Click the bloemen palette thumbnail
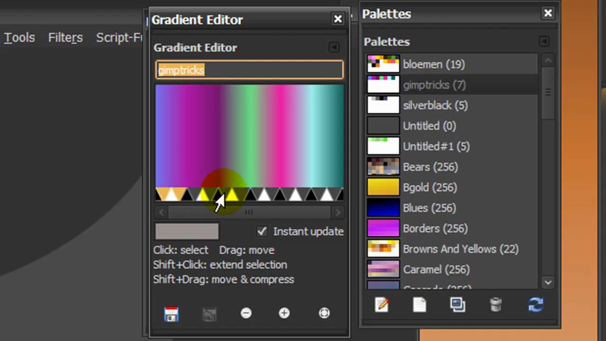 [383, 64]
